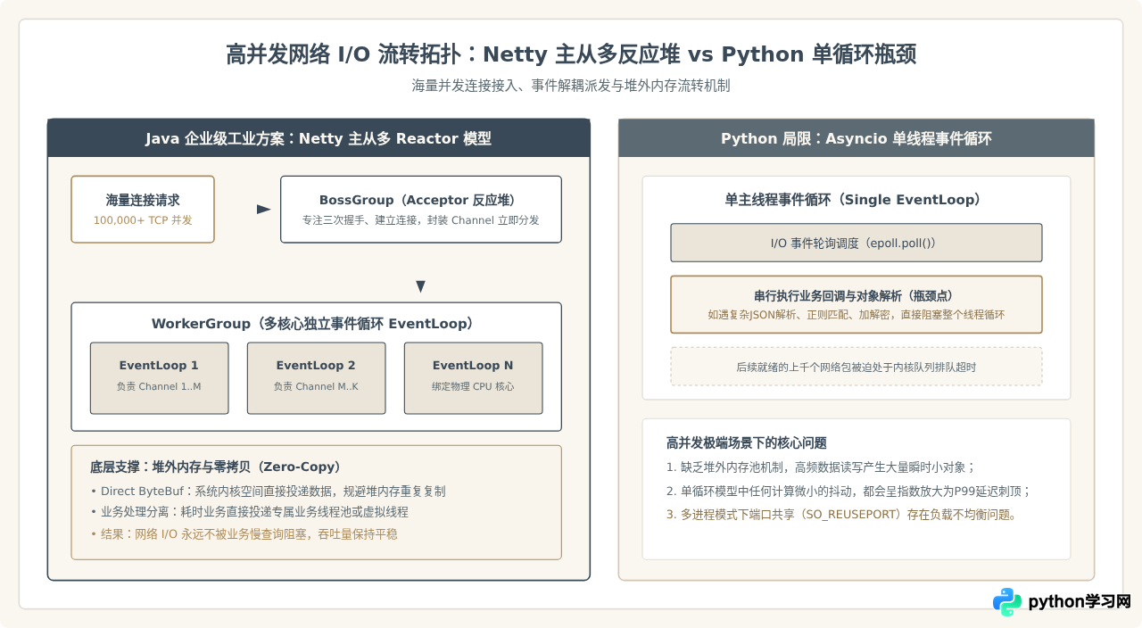Screen dimensions: 1142x628
Task: Select the EventLoop N box
Action: click(473, 378)
